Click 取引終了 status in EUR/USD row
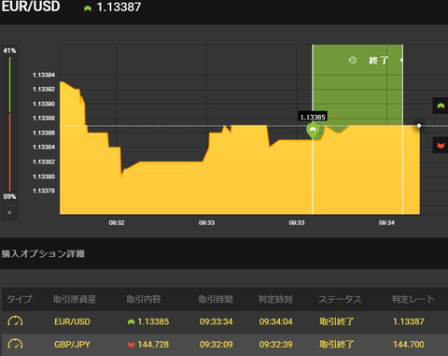Image resolution: width=448 pixels, height=356 pixels. 337,321
